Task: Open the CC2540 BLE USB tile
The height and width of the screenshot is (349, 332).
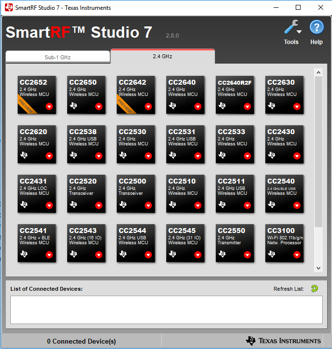Action: (x=284, y=194)
